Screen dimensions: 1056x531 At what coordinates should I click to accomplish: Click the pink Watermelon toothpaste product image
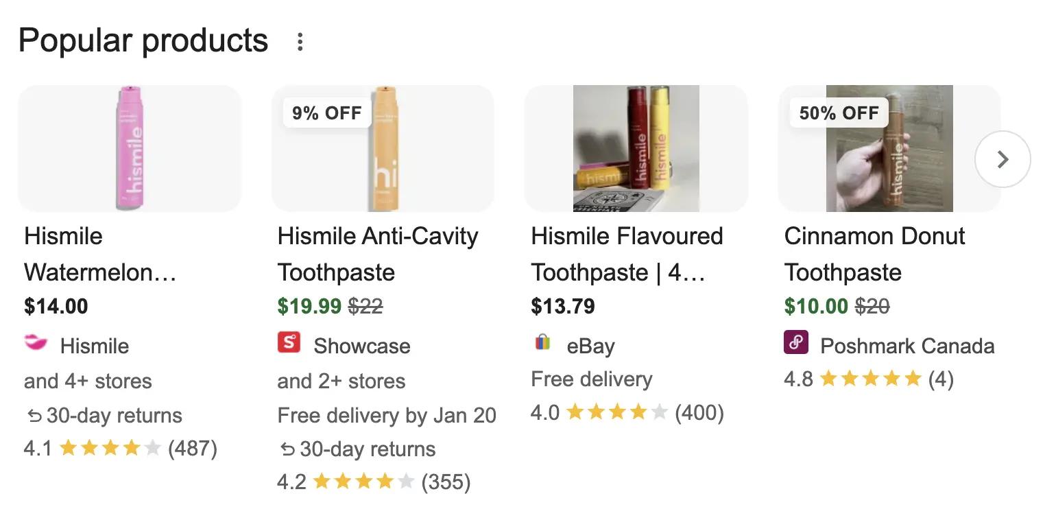[x=130, y=148]
